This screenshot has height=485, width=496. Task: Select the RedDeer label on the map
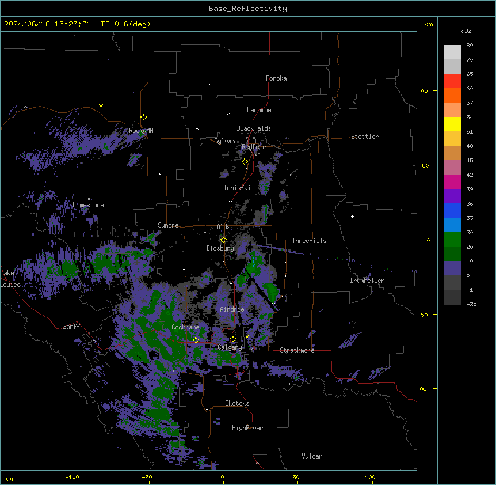click(x=253, y=147)
